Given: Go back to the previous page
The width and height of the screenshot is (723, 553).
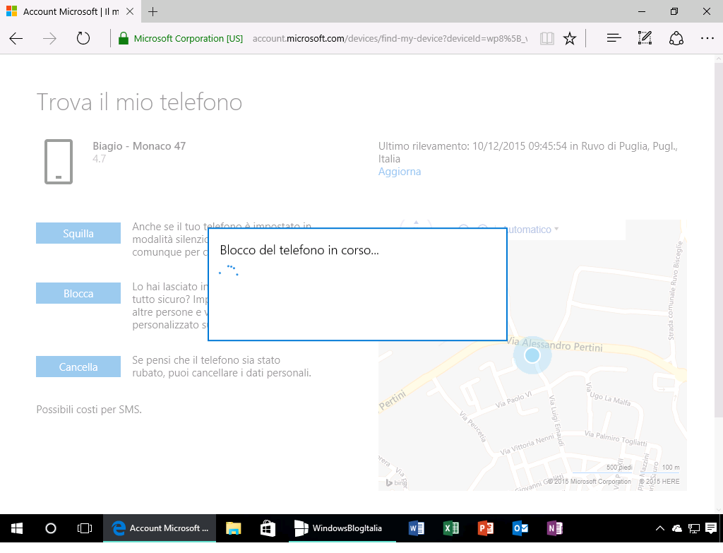Looking at the screenshot, I should 16,38.
